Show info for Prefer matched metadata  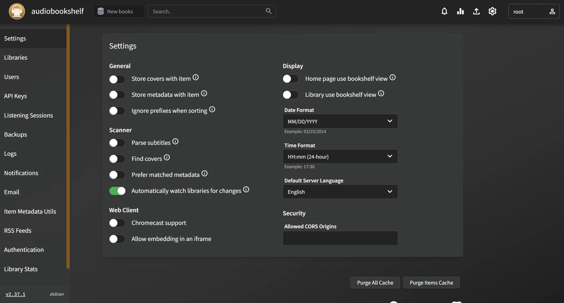coord(204,173)
